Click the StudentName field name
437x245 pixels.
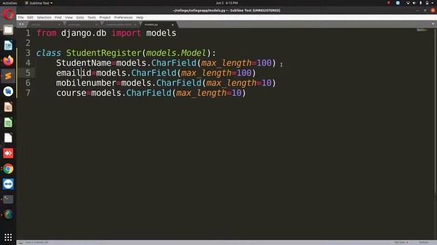coord(83,63)
